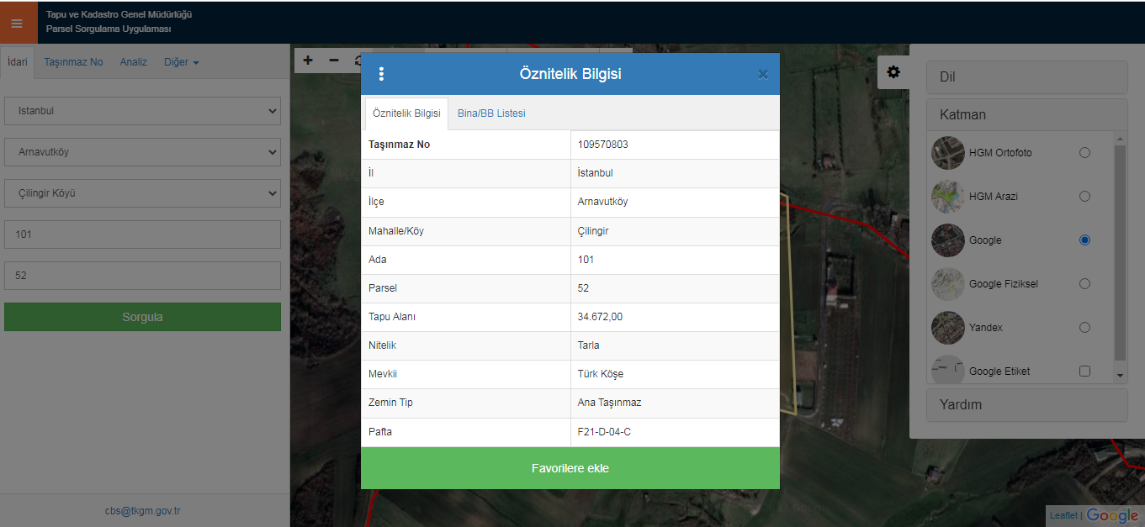Open the Diğer dropdown menu
The width and height of the screenshot is (1145, 527).
click(181, 62)
